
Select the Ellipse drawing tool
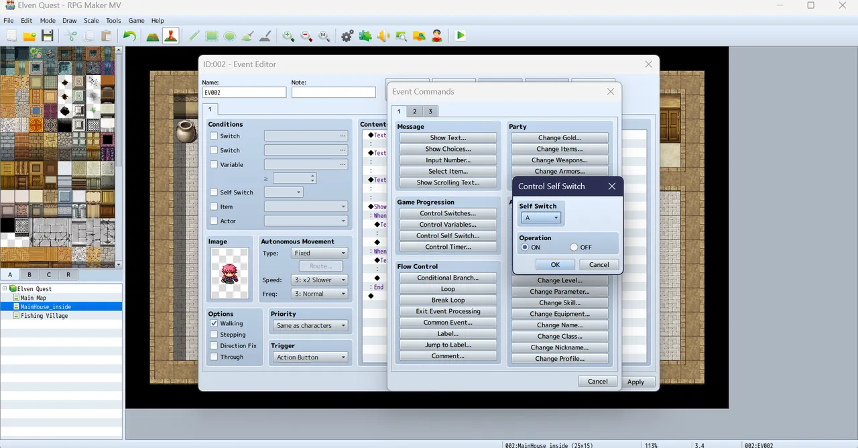(x=229, y=36)
